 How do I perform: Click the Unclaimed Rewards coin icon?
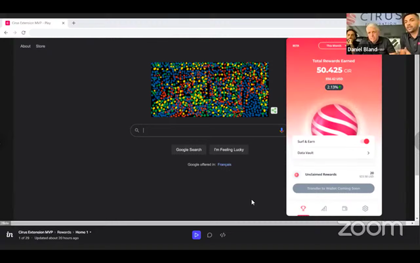tap(297, 174)
